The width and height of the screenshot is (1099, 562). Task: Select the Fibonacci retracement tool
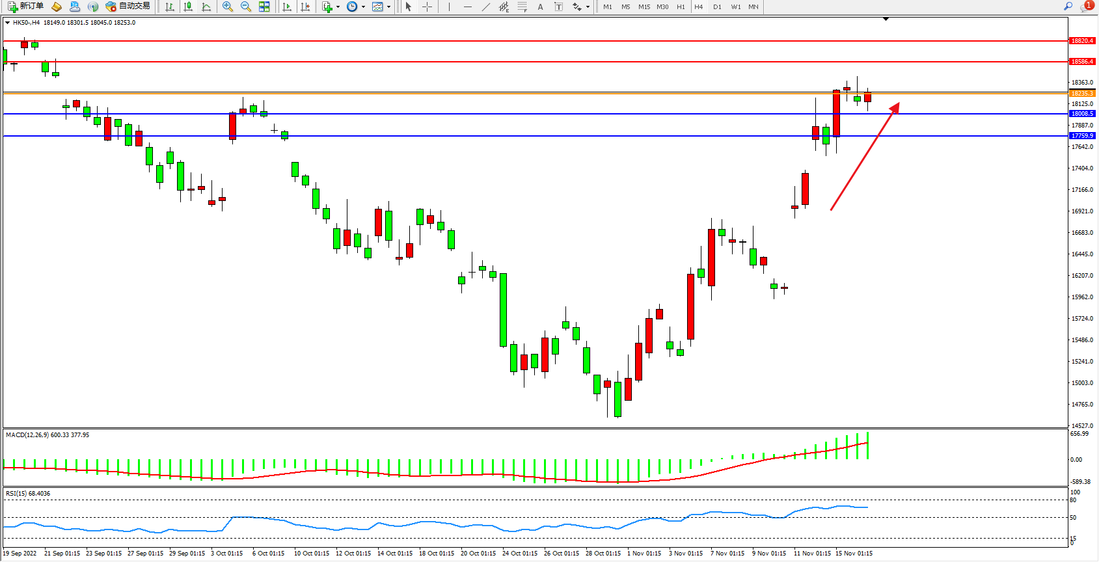click(x=522, y=7)
